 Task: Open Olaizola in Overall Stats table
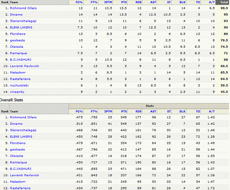coord(16,156)
